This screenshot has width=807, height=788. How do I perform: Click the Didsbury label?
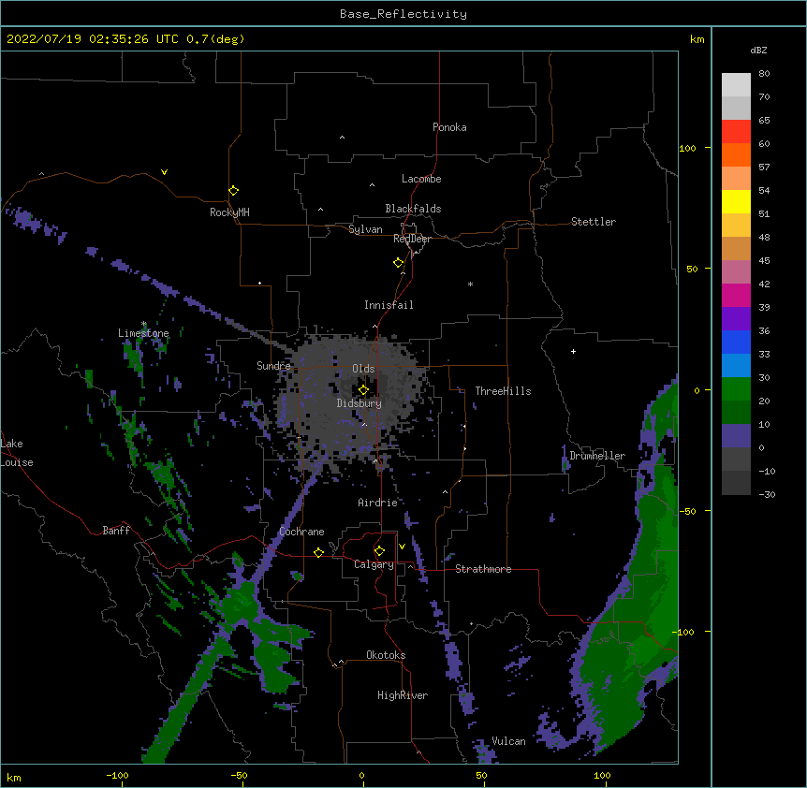pyautogui.click(x=359, y=403)
